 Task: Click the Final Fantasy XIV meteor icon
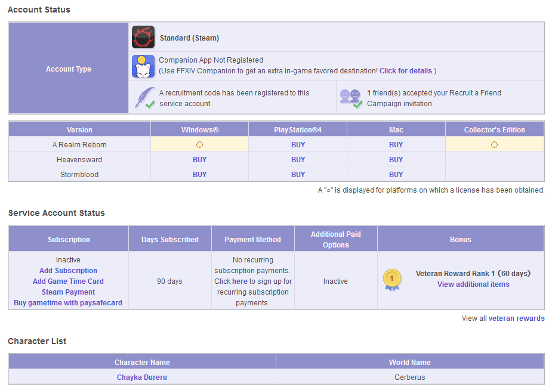click(x=143, y=37)
